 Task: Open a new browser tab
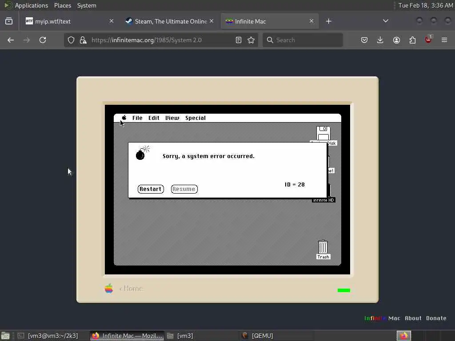[328, 21]
